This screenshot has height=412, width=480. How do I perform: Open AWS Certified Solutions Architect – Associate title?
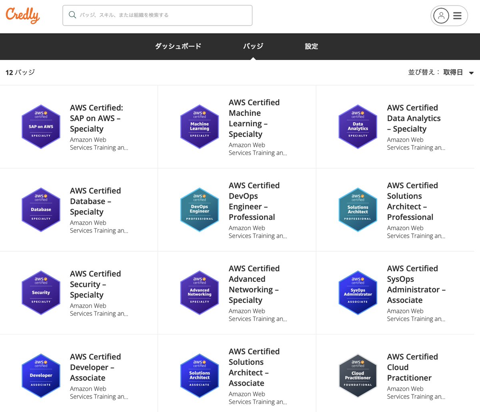click(x=254, y=367)
